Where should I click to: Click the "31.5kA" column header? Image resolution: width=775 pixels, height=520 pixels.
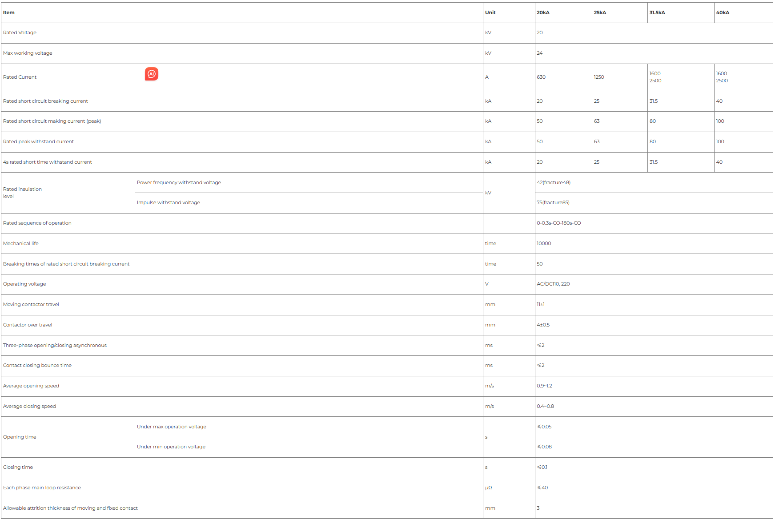click(x=657, y=12)
